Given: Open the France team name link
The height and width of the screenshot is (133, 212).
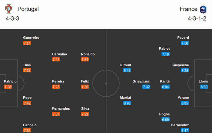Looking at the screenshot, I should pyautogui.click(x=188, y=9).
